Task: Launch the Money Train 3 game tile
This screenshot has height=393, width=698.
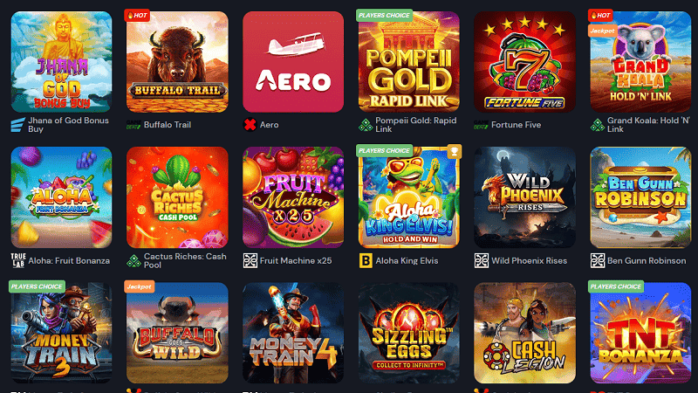Action: coord(61,333)
